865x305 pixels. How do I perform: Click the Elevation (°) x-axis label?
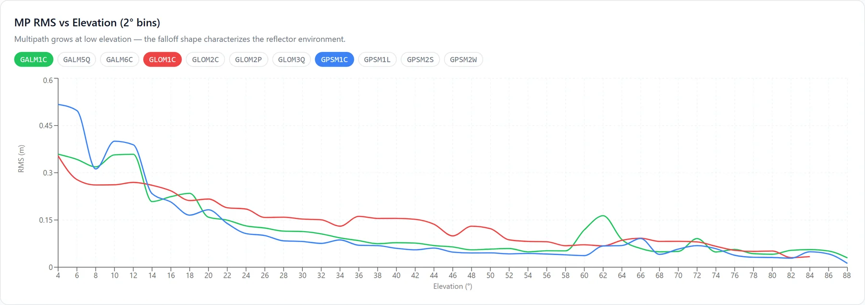453,286
